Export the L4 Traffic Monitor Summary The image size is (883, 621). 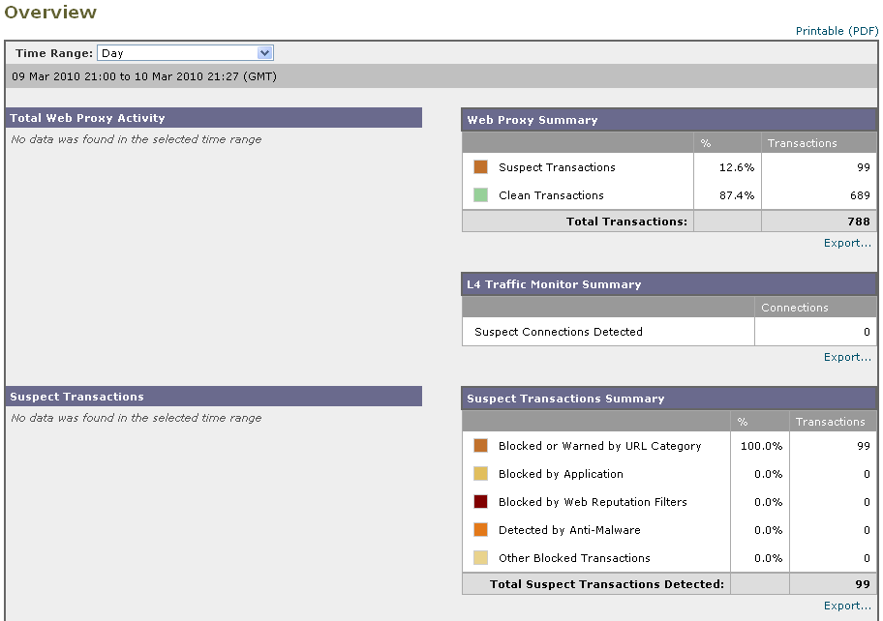[x=847, y=357]
